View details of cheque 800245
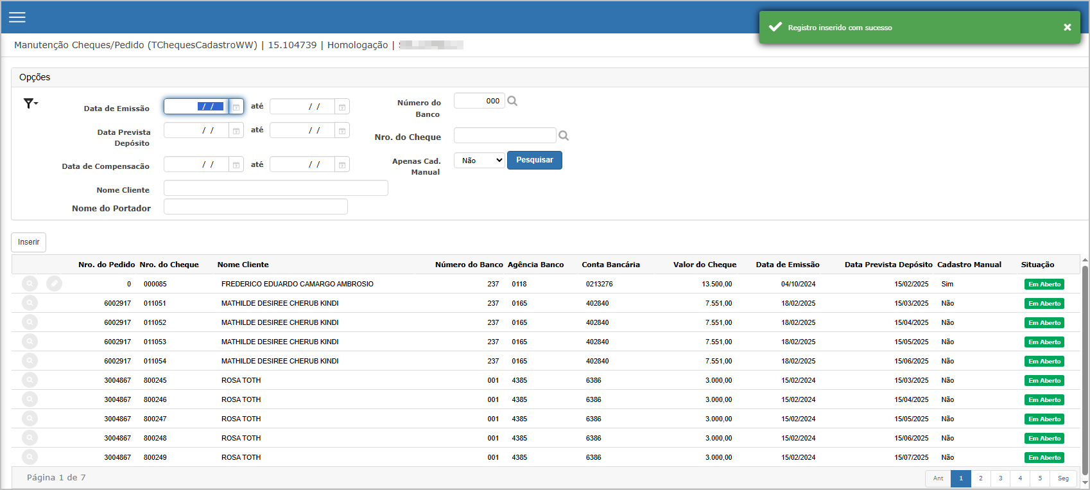 point(30,380)
